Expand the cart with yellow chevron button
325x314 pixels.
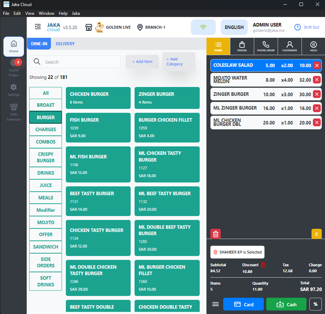click(x=316, y=234)
